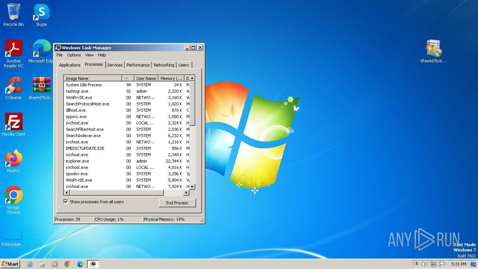Image resolution: width=478 pixels, height=269 pixels.
Task: Select SearchProtocolHost.exe process
Action: 127,104
